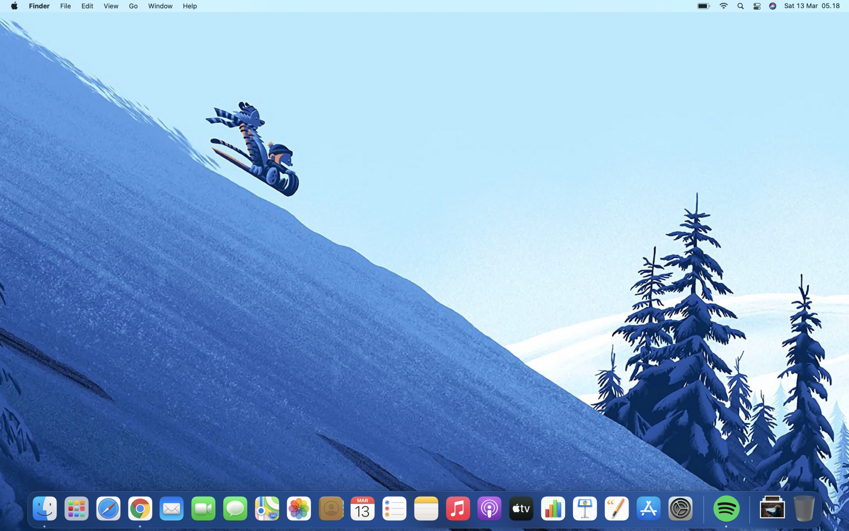Open Trash in the Dock
849x531 pixels.
pyautogui.click(x=804, y=508)
